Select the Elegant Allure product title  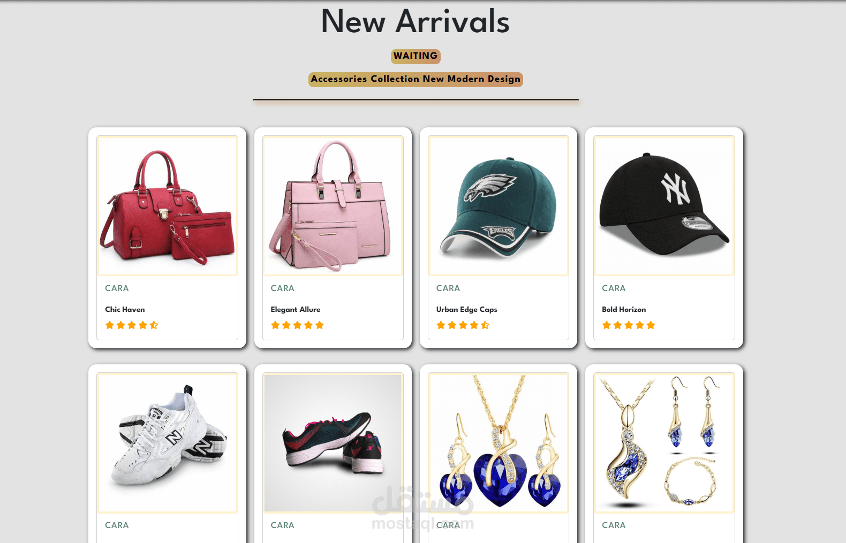coord(296,309)
